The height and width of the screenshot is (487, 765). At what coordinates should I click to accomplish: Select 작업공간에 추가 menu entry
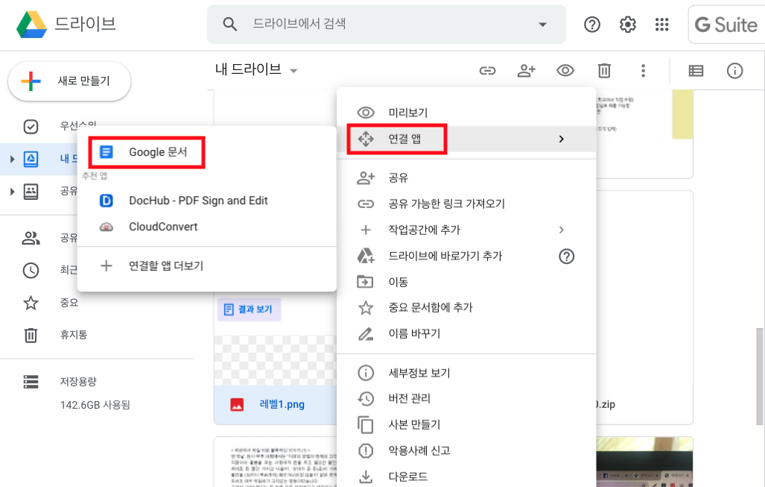[466, 230]
